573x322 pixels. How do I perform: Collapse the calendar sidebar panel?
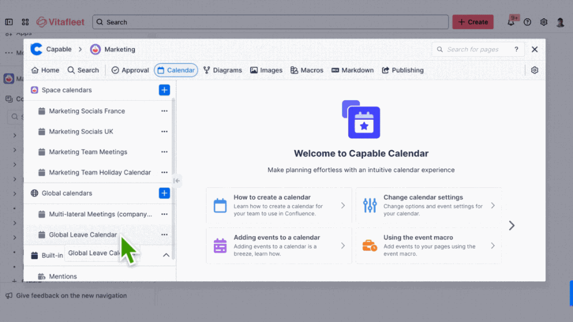coord(177,180)
